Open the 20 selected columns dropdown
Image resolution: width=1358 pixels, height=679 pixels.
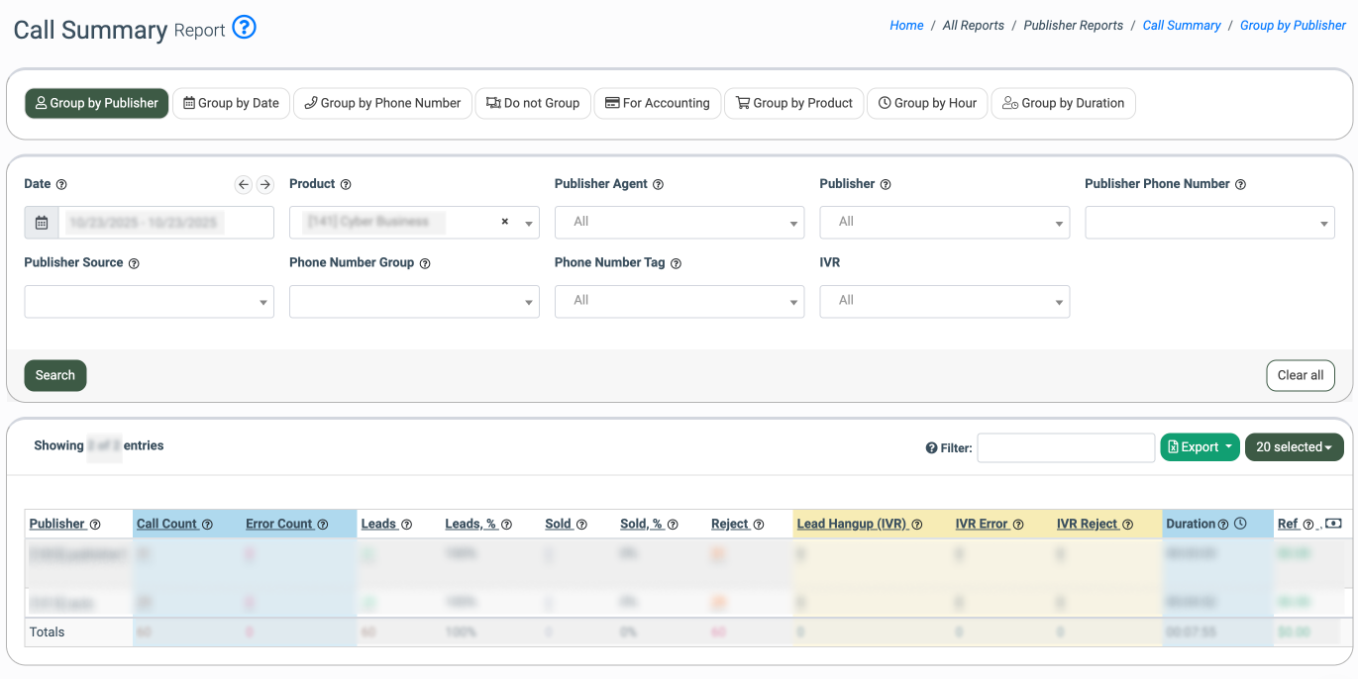point(1294,447)
